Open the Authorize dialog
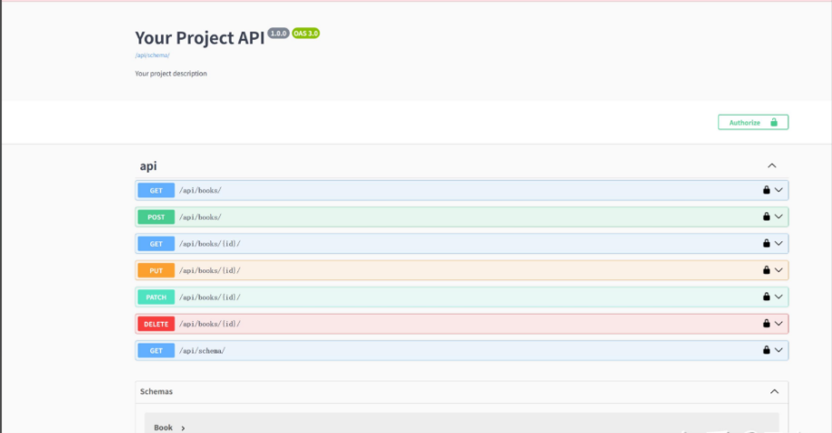 click(752, 122)
